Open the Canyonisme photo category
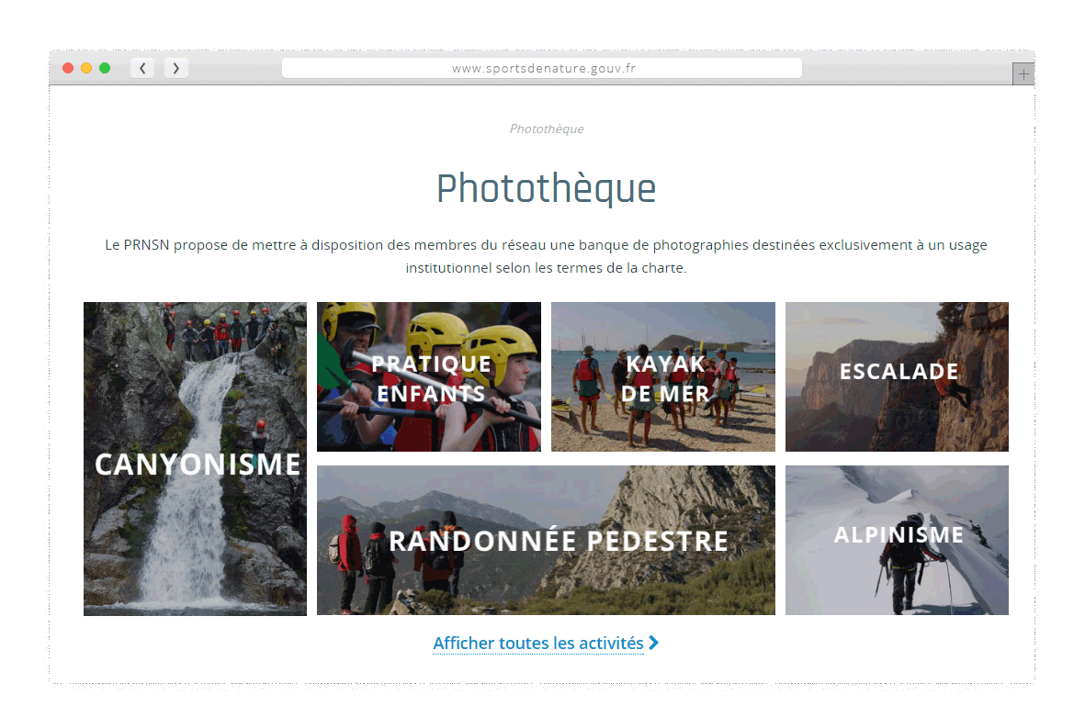1085x717 pixels. (x=195, y=458)
